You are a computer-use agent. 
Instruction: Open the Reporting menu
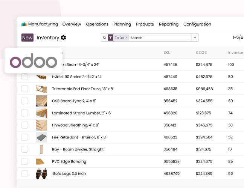[x=169, y=24]
